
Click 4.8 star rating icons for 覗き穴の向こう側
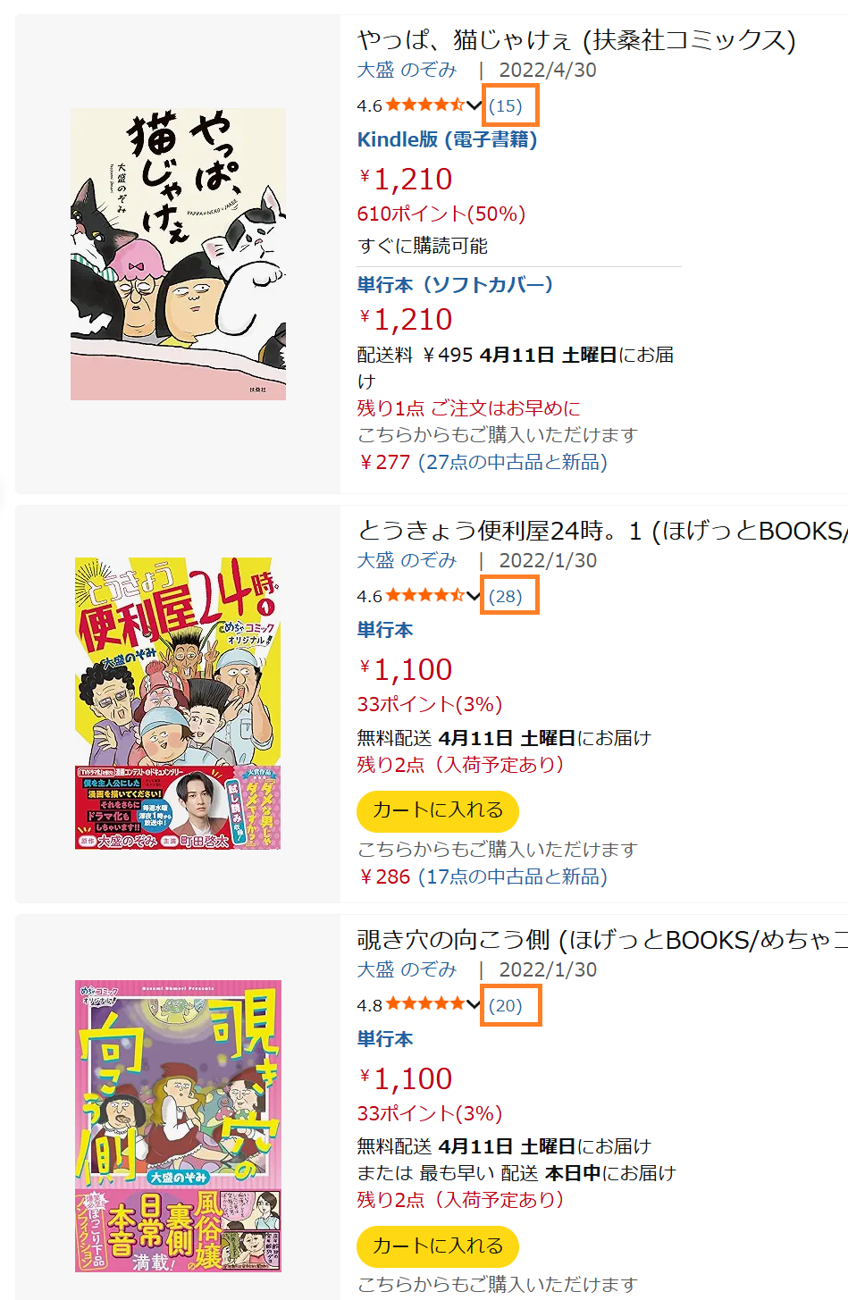pos(425,1004)
